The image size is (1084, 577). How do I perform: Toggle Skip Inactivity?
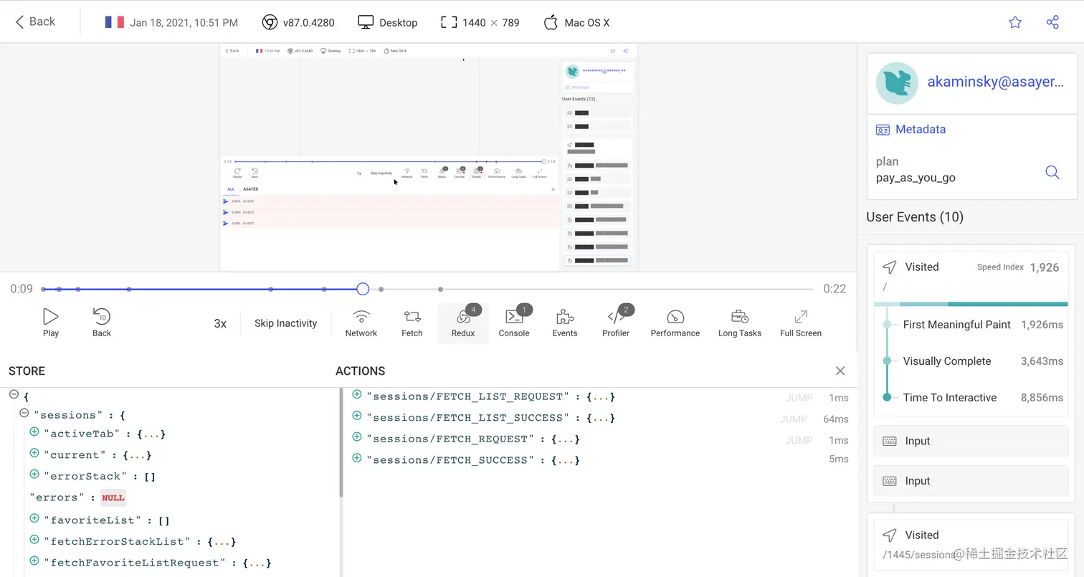pos(285,323)
